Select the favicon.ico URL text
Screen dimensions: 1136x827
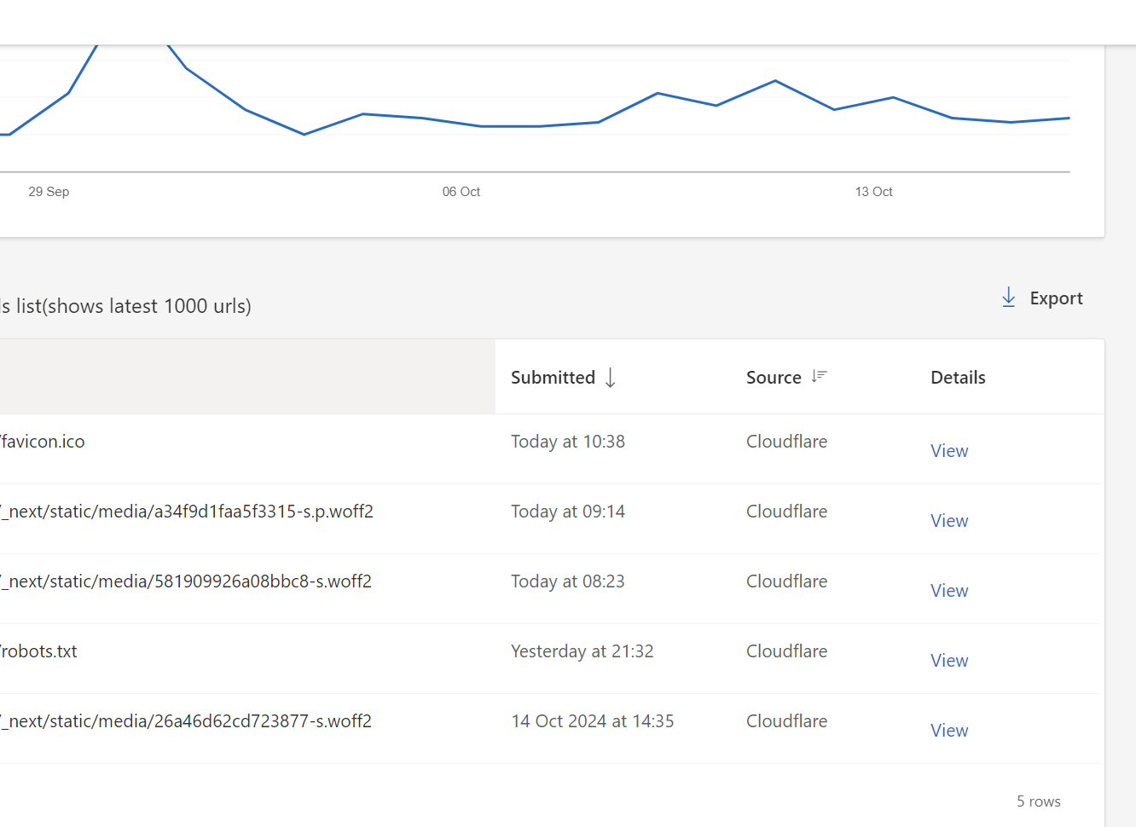click(43, 442)
